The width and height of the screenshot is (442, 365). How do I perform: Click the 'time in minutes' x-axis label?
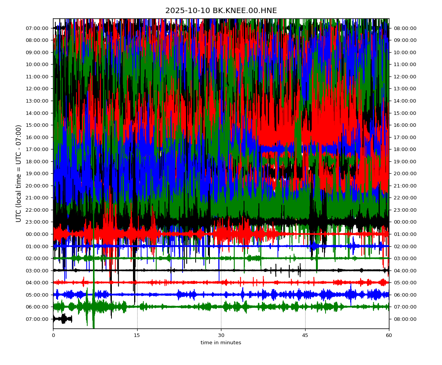pos(221,343)
